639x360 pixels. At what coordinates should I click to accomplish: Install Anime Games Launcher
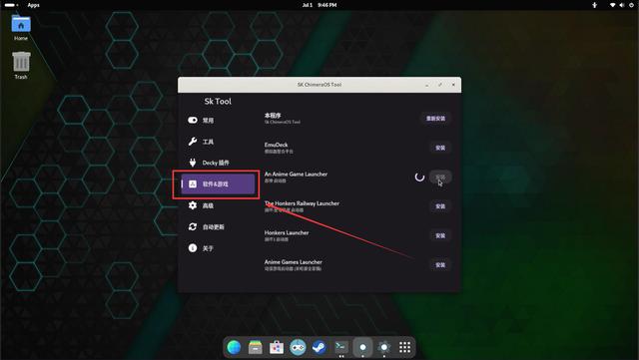pyautogui.click(x=440, y=265)
